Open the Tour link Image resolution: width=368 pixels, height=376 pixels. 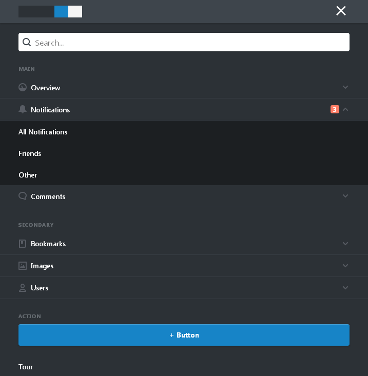pyautogui.click(x=26, y=367)
